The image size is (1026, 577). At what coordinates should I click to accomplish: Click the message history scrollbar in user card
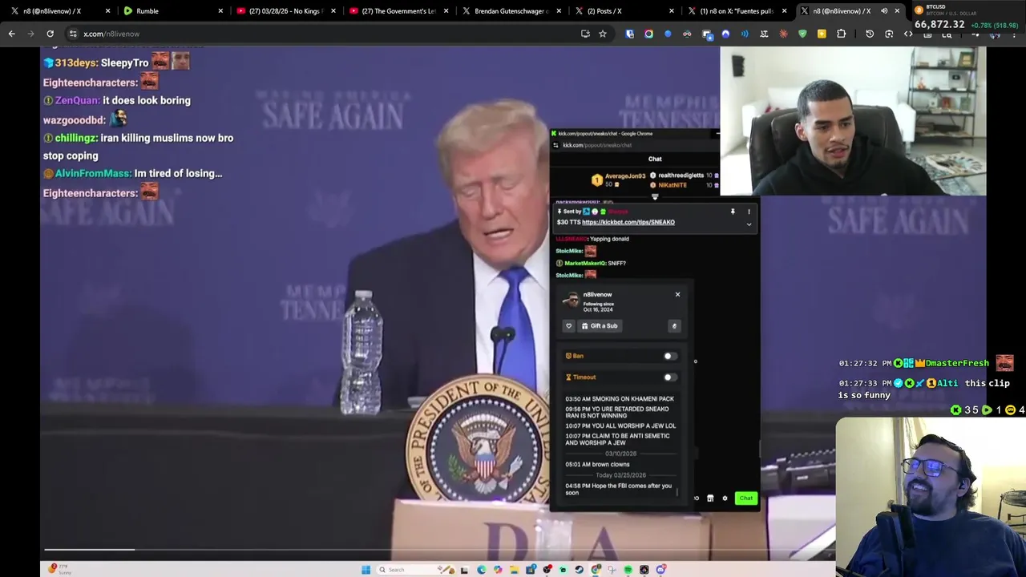click(677, 491)
